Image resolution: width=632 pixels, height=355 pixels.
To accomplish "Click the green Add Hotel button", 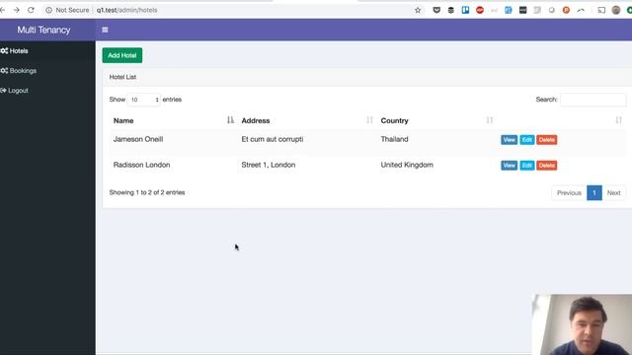I will (x=122, y=55).
